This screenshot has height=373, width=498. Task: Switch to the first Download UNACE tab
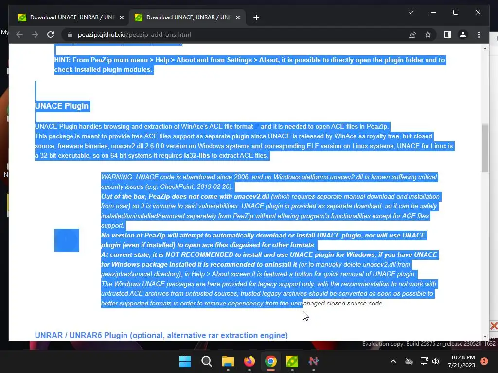(x=67, y=17)
